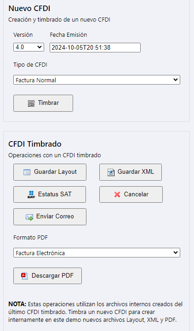The image size is (194, 331).
Task: Click the chevron arrow on Factura Normal selector
Action: (176, 80)
